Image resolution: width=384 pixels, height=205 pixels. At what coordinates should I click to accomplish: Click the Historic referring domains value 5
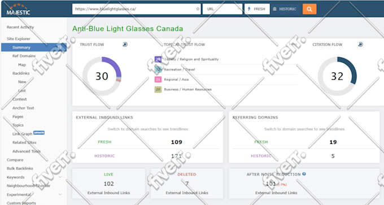coord(333,156)
